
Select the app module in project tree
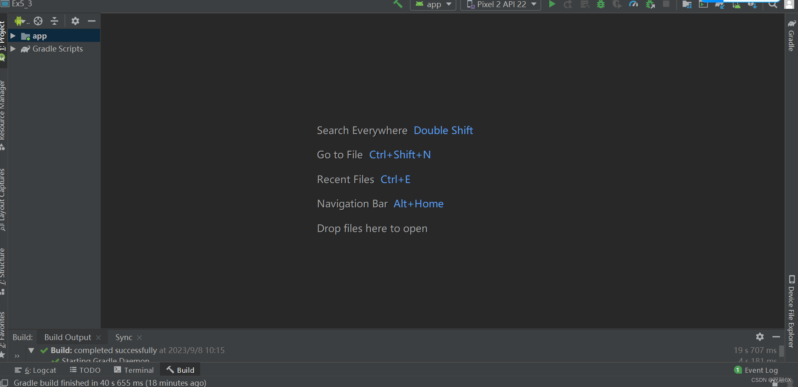(54, 36)
